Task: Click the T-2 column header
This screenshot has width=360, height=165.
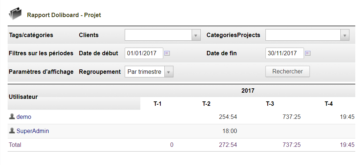Action: (x=207, y=104)
